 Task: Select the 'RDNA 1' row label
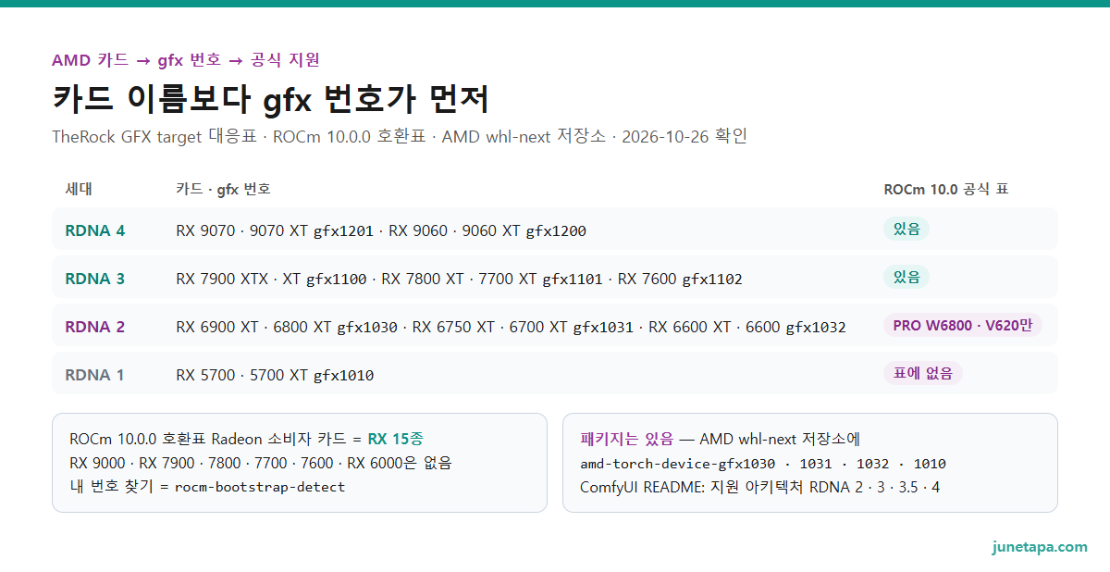(x=94, y=375)
